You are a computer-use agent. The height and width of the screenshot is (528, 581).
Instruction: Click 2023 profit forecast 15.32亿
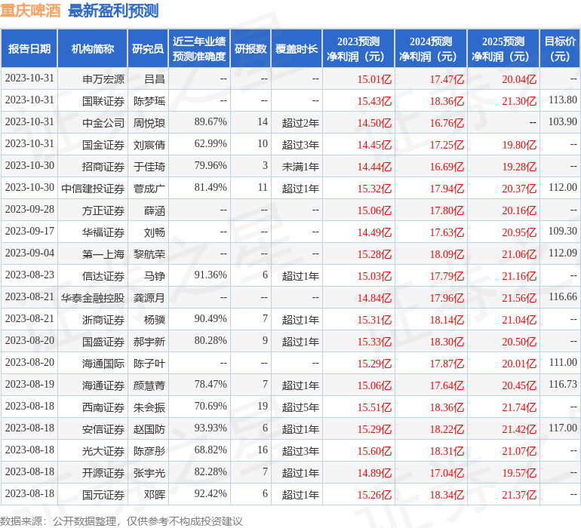click(374, 189)
